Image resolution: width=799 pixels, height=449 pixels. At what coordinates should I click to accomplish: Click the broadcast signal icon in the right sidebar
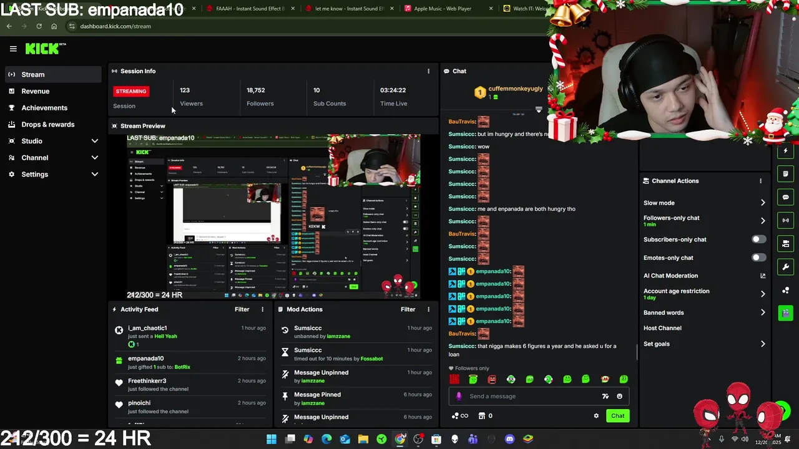(x=785, y=220)
